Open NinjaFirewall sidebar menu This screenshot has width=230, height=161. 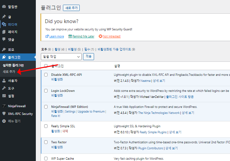(x=17, y=106)
